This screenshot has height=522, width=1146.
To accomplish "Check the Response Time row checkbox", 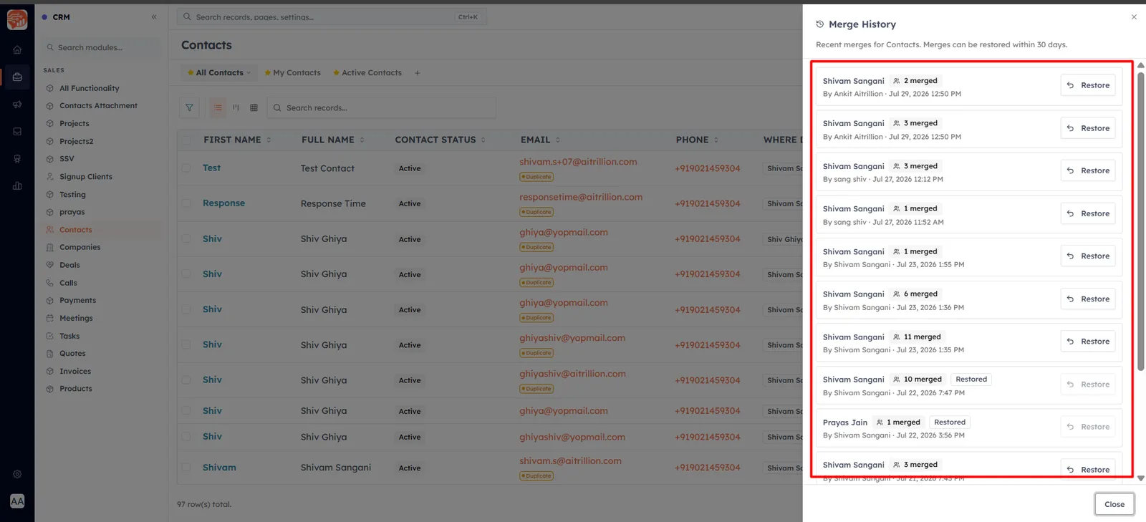I will [x=186, y=203].
